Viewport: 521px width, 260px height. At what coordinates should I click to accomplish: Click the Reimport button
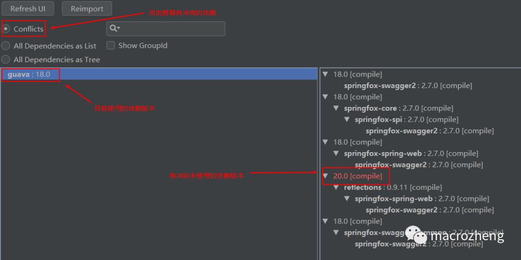tap(87, 9)
